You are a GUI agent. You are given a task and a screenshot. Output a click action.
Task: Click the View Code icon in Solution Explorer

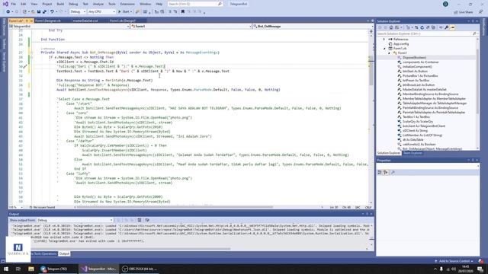coord(441,27)
